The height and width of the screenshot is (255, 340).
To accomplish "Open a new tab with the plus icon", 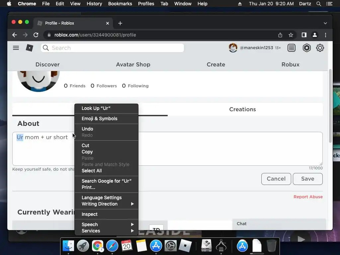I will click(x=120, y=23).
